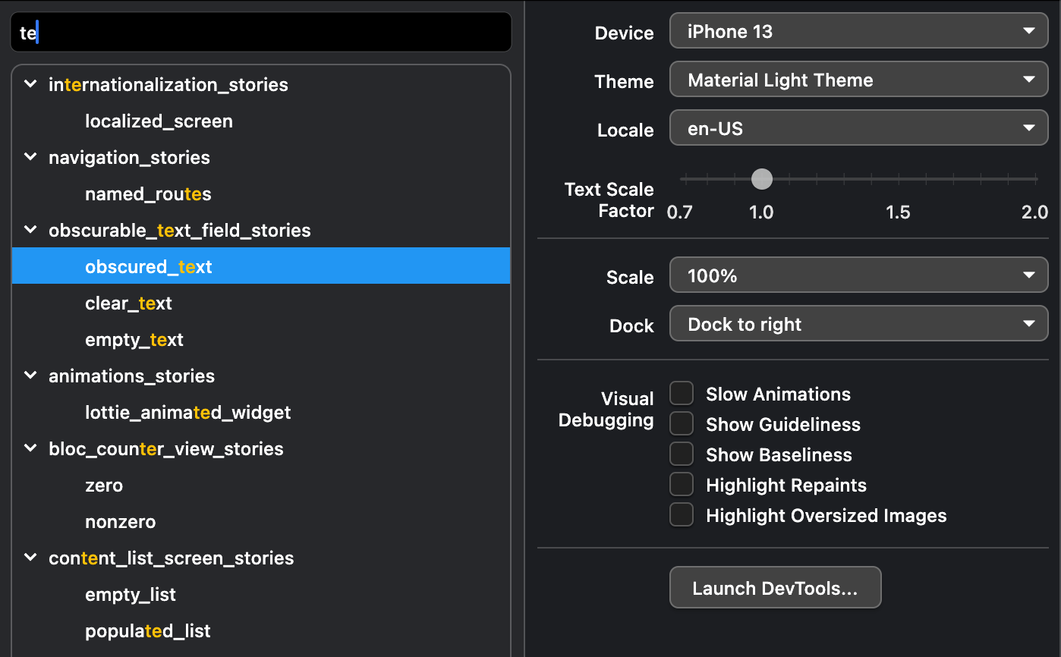
Task: Enable the Slow Animations checkbox
Action: 682,394
